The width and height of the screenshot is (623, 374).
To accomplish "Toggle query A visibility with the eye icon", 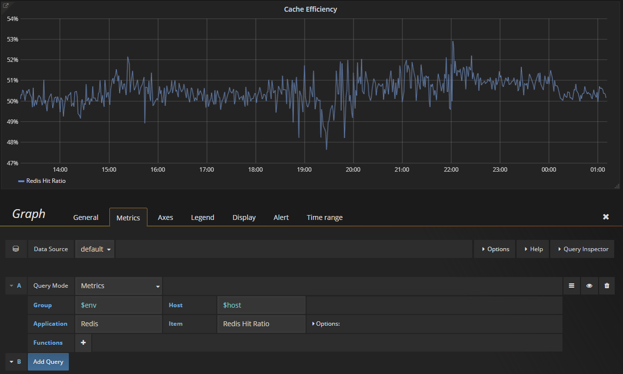I will [x=589, y=285].
